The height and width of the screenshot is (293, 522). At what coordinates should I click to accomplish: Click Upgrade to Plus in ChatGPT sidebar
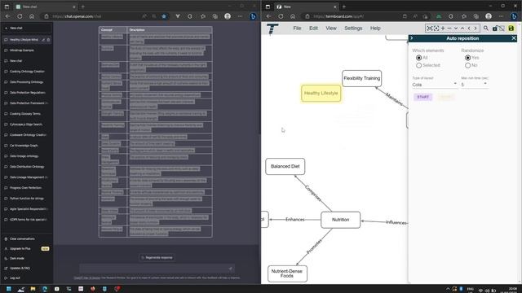[x=27, y=248]
